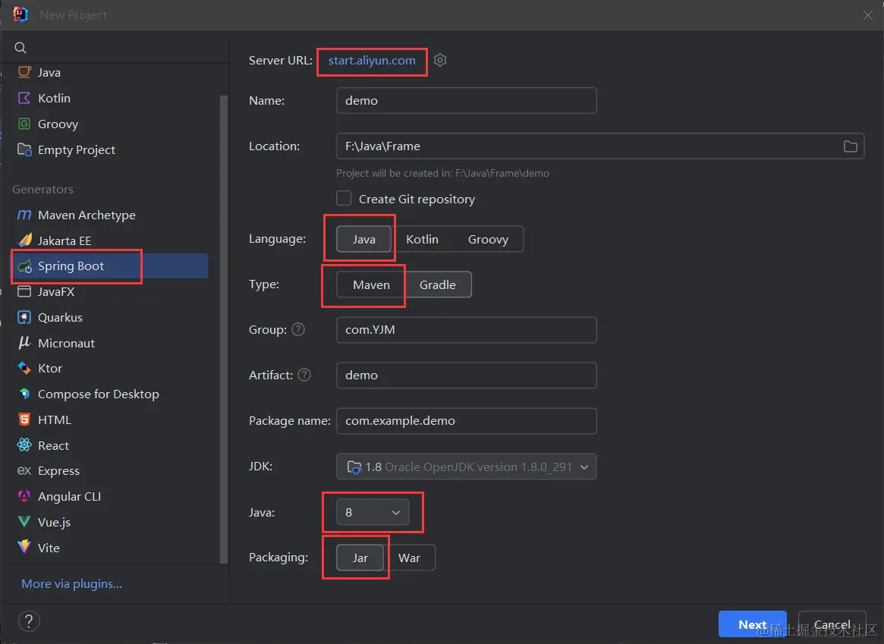This screenshot has height=644, width=884.
Task: Click the Name input field
Action: pos(466,100)
